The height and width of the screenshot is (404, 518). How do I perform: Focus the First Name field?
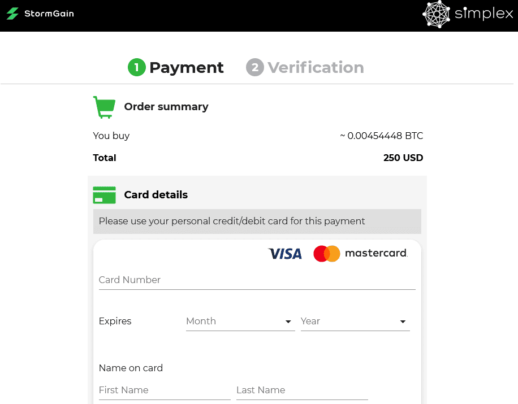(x=165, y=390)
